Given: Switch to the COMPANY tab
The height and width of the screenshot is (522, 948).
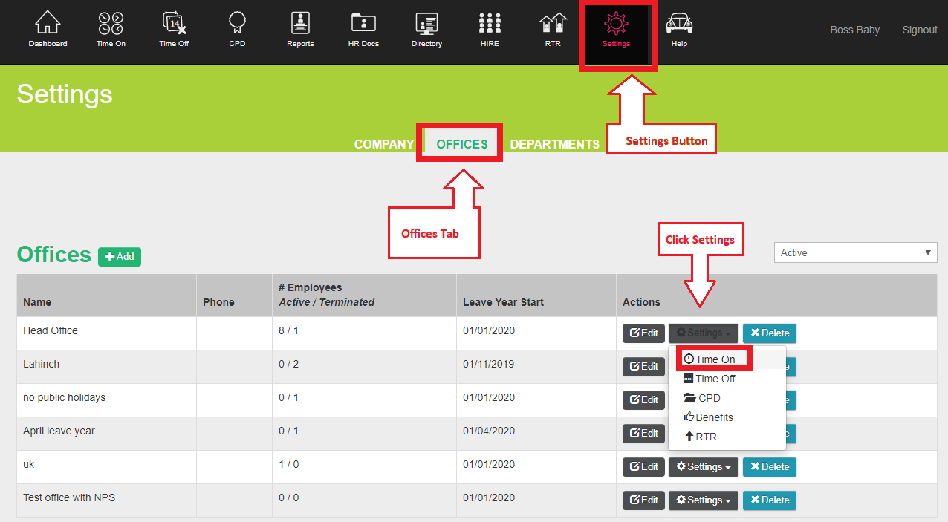Looking at the screenshot, I should pos(383,144).
